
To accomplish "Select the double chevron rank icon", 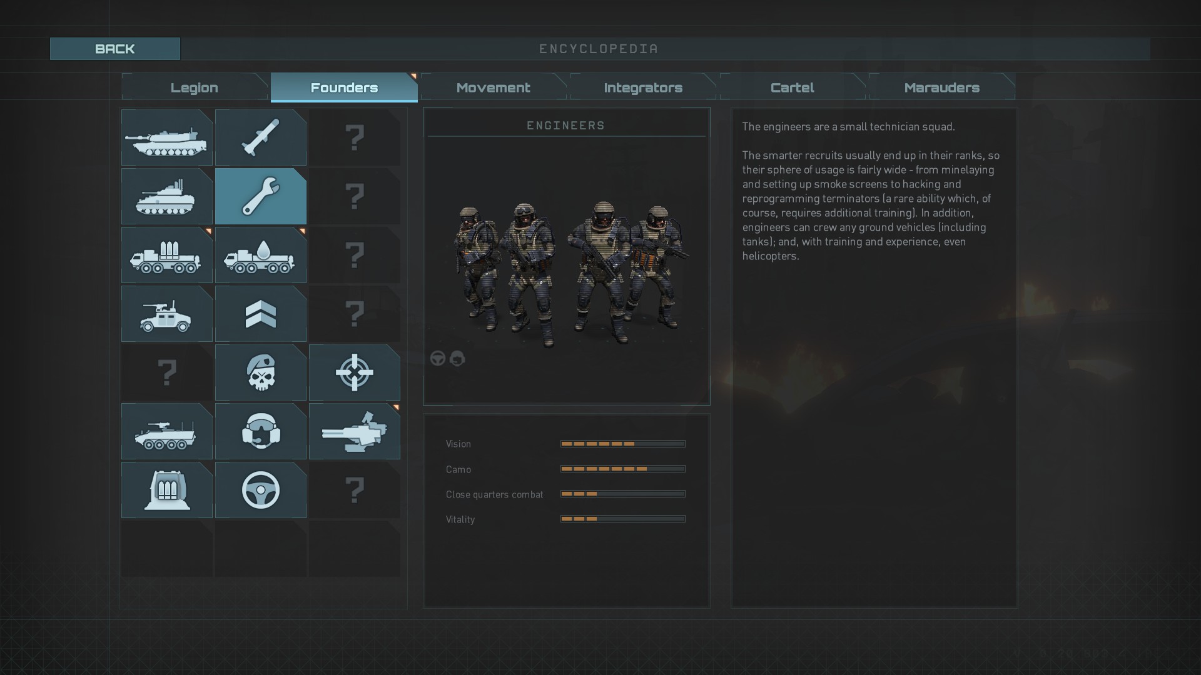I will tap(260, 314).
